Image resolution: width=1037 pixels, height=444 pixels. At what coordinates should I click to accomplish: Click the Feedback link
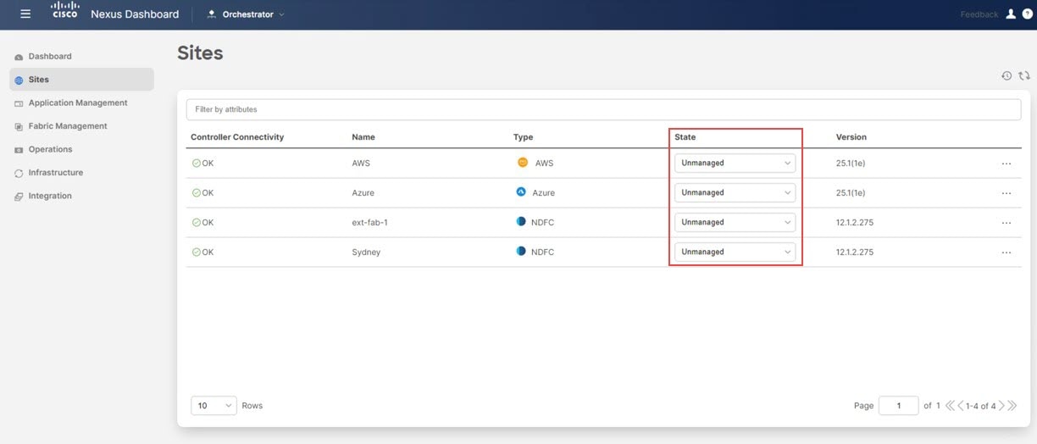point(979,14)
